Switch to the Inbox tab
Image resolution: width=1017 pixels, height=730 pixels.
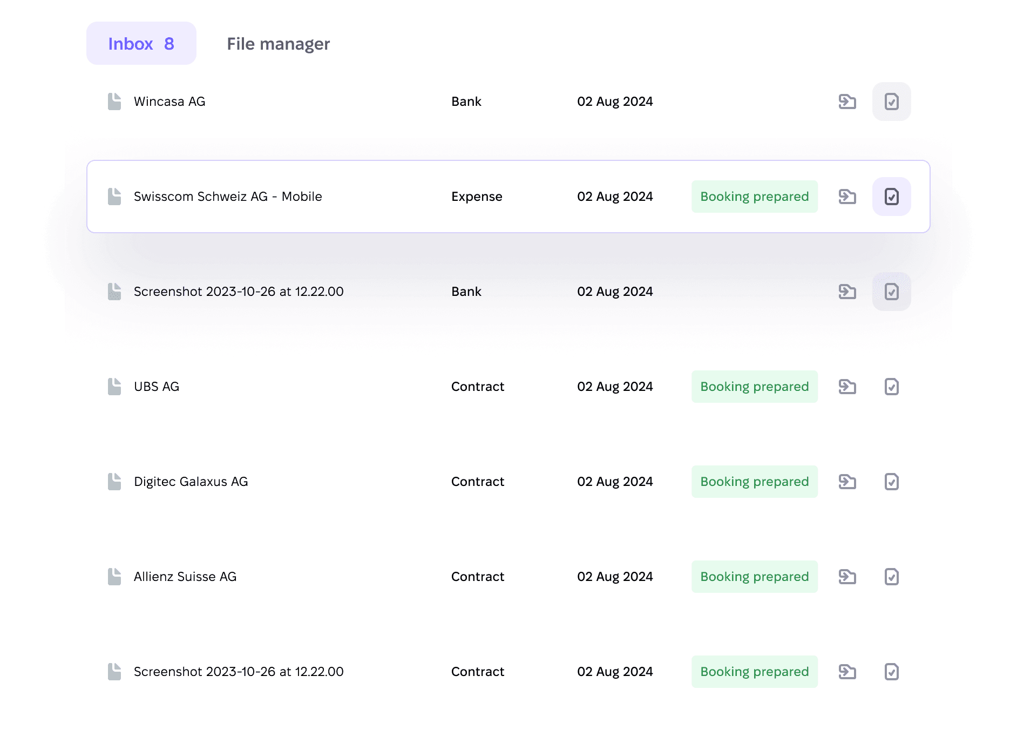coord(141,44)
